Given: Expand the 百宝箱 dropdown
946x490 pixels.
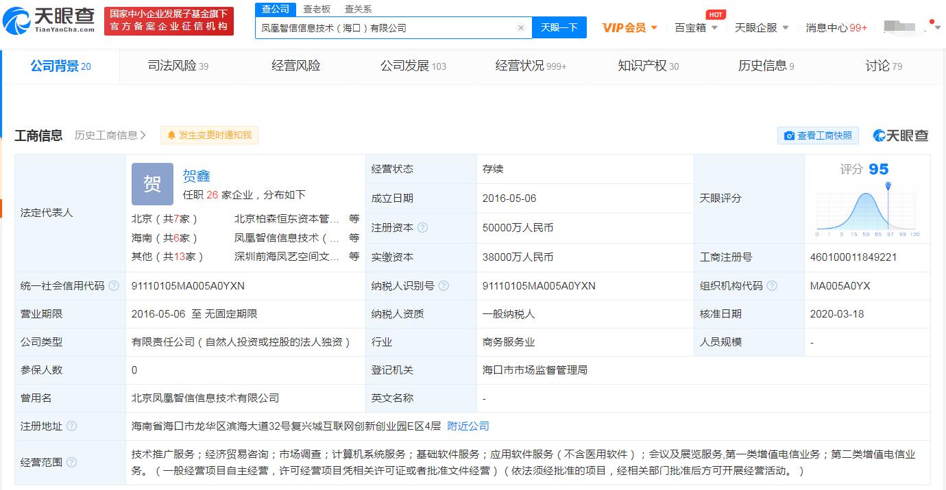Looking at the screenshot, I should (696, 28).
